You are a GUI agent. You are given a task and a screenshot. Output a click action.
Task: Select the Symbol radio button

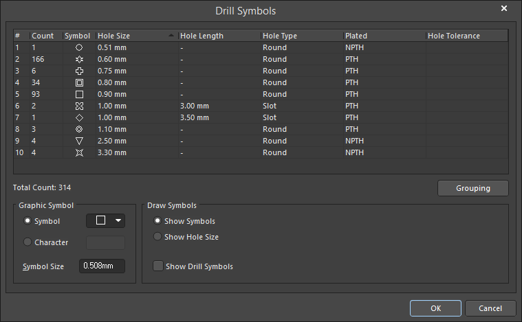tap(28, 221)
